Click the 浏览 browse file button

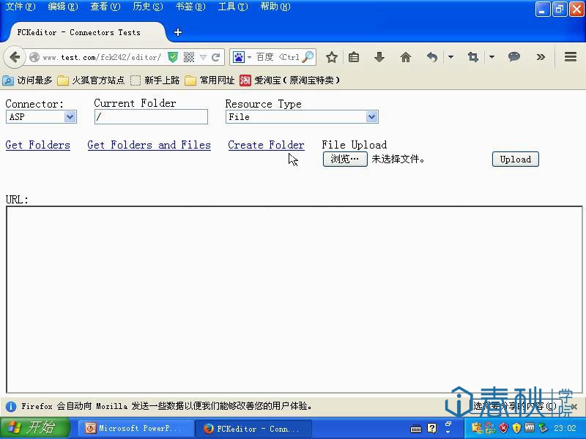tap(345, 160)
